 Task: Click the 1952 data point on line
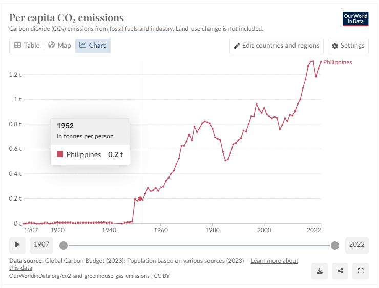click(x=140, y=198)
